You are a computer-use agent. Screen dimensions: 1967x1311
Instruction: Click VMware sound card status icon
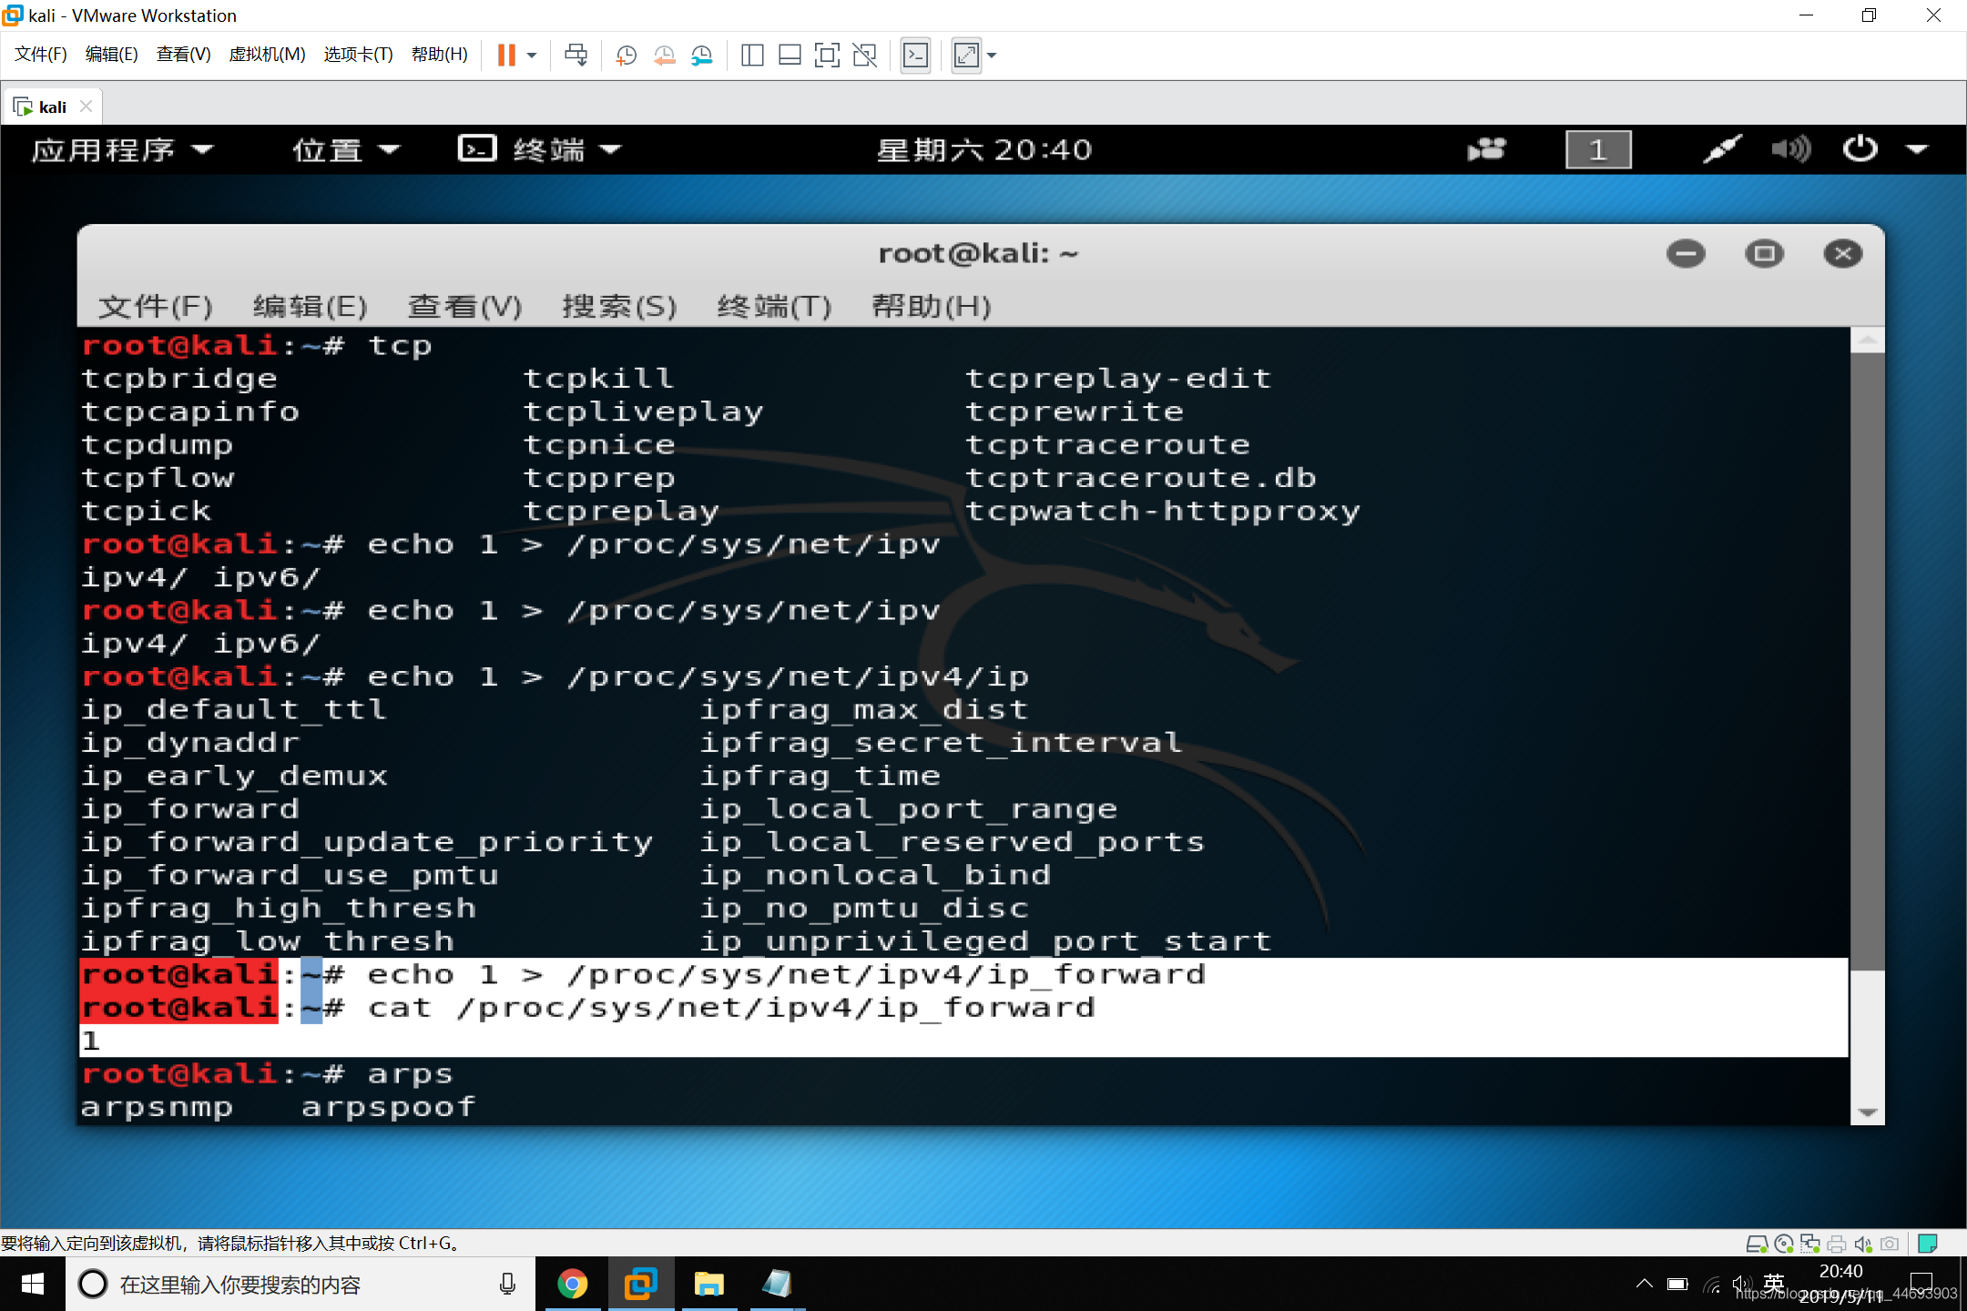click(x=1863, y=1244)
